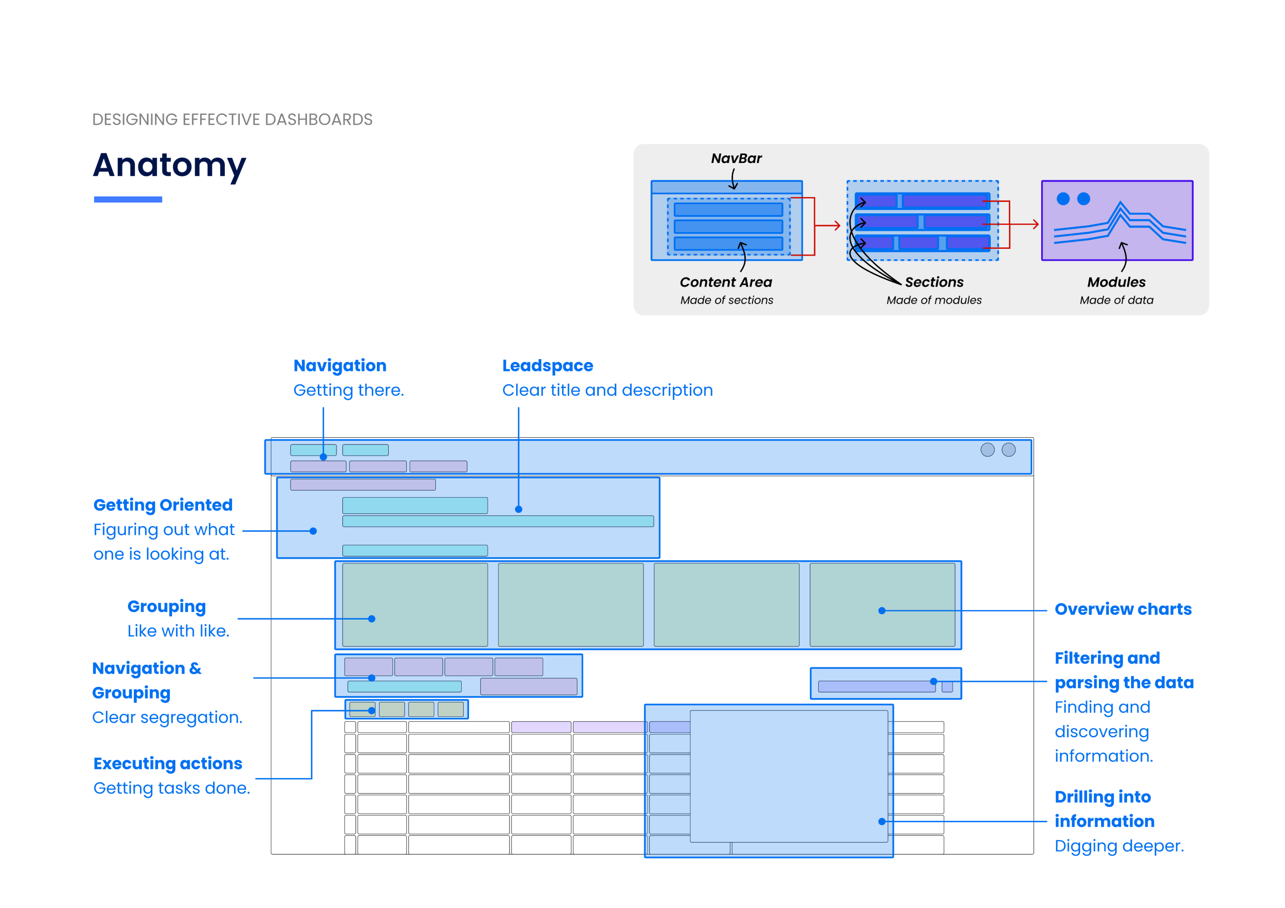
Task: Click the purple breadcrumb bar in leadspace area
Action: [x=363, y=484]
